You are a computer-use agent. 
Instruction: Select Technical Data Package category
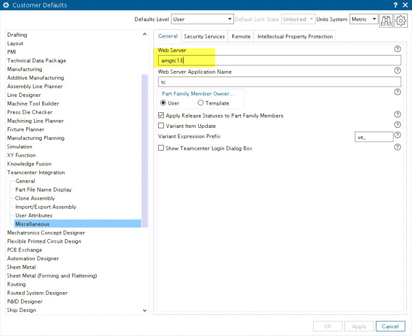point(37,61)
